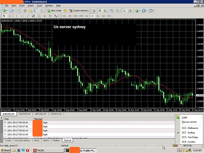Image resolution: width=204 pixels, height=153 pixels.
Task: Toggle Chart Shift icon
Action: (130, 11)
